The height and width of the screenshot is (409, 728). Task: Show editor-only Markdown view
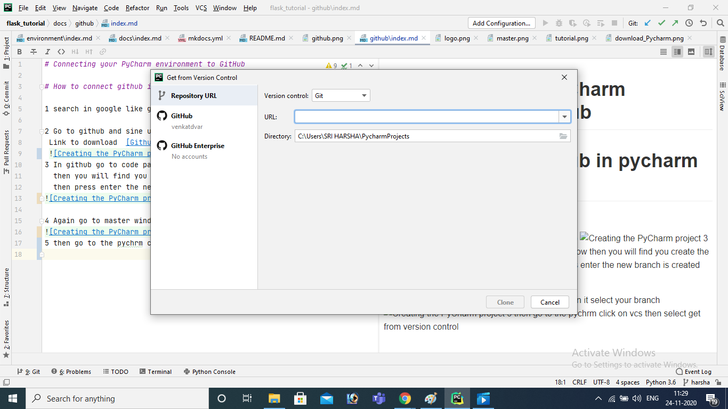pos(663,52)
